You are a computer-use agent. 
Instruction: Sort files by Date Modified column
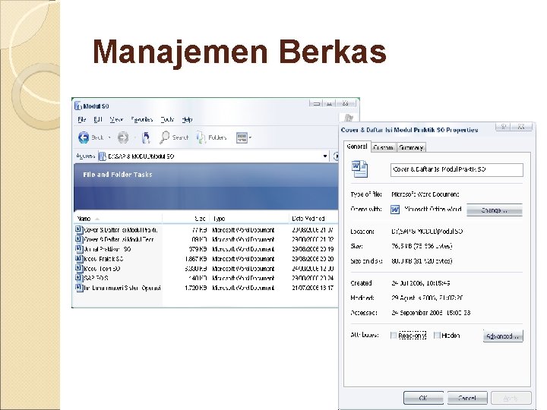tap(313, 219)
